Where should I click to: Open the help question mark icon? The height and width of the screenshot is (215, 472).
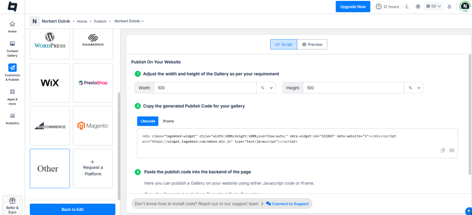[418, 6]
